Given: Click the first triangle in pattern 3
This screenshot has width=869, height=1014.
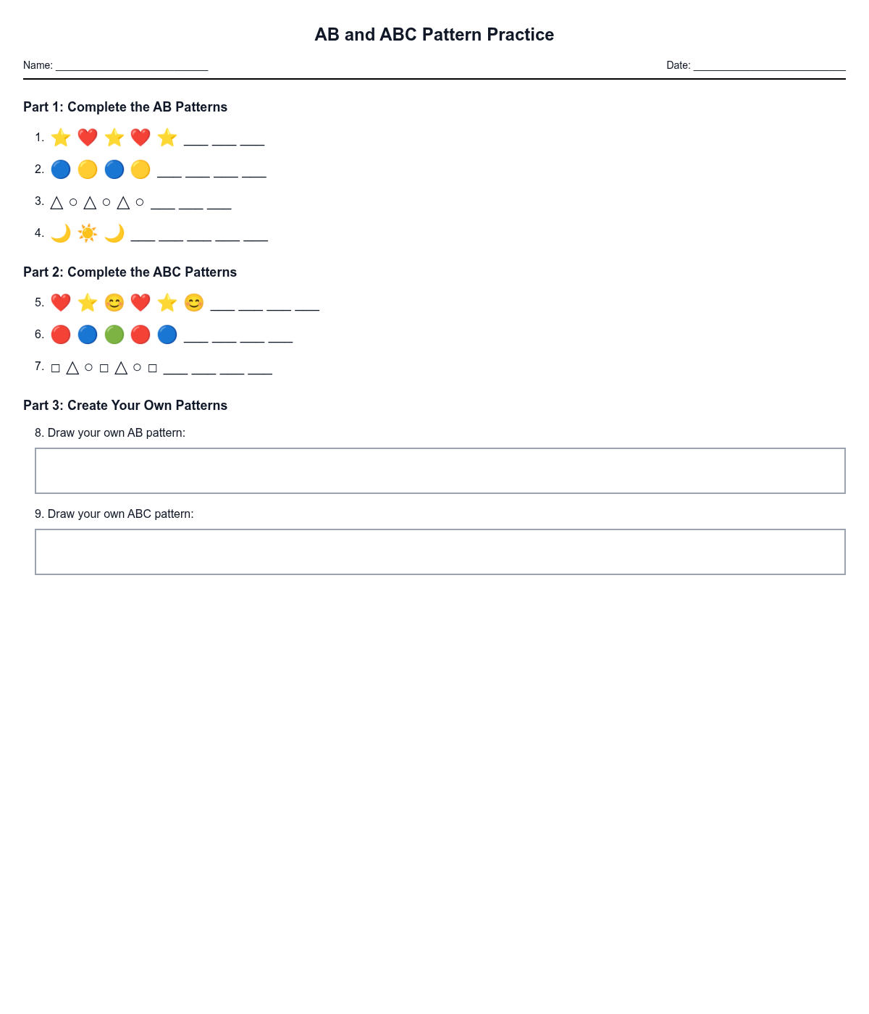Looking at the screenshot, I should point(56,203).
